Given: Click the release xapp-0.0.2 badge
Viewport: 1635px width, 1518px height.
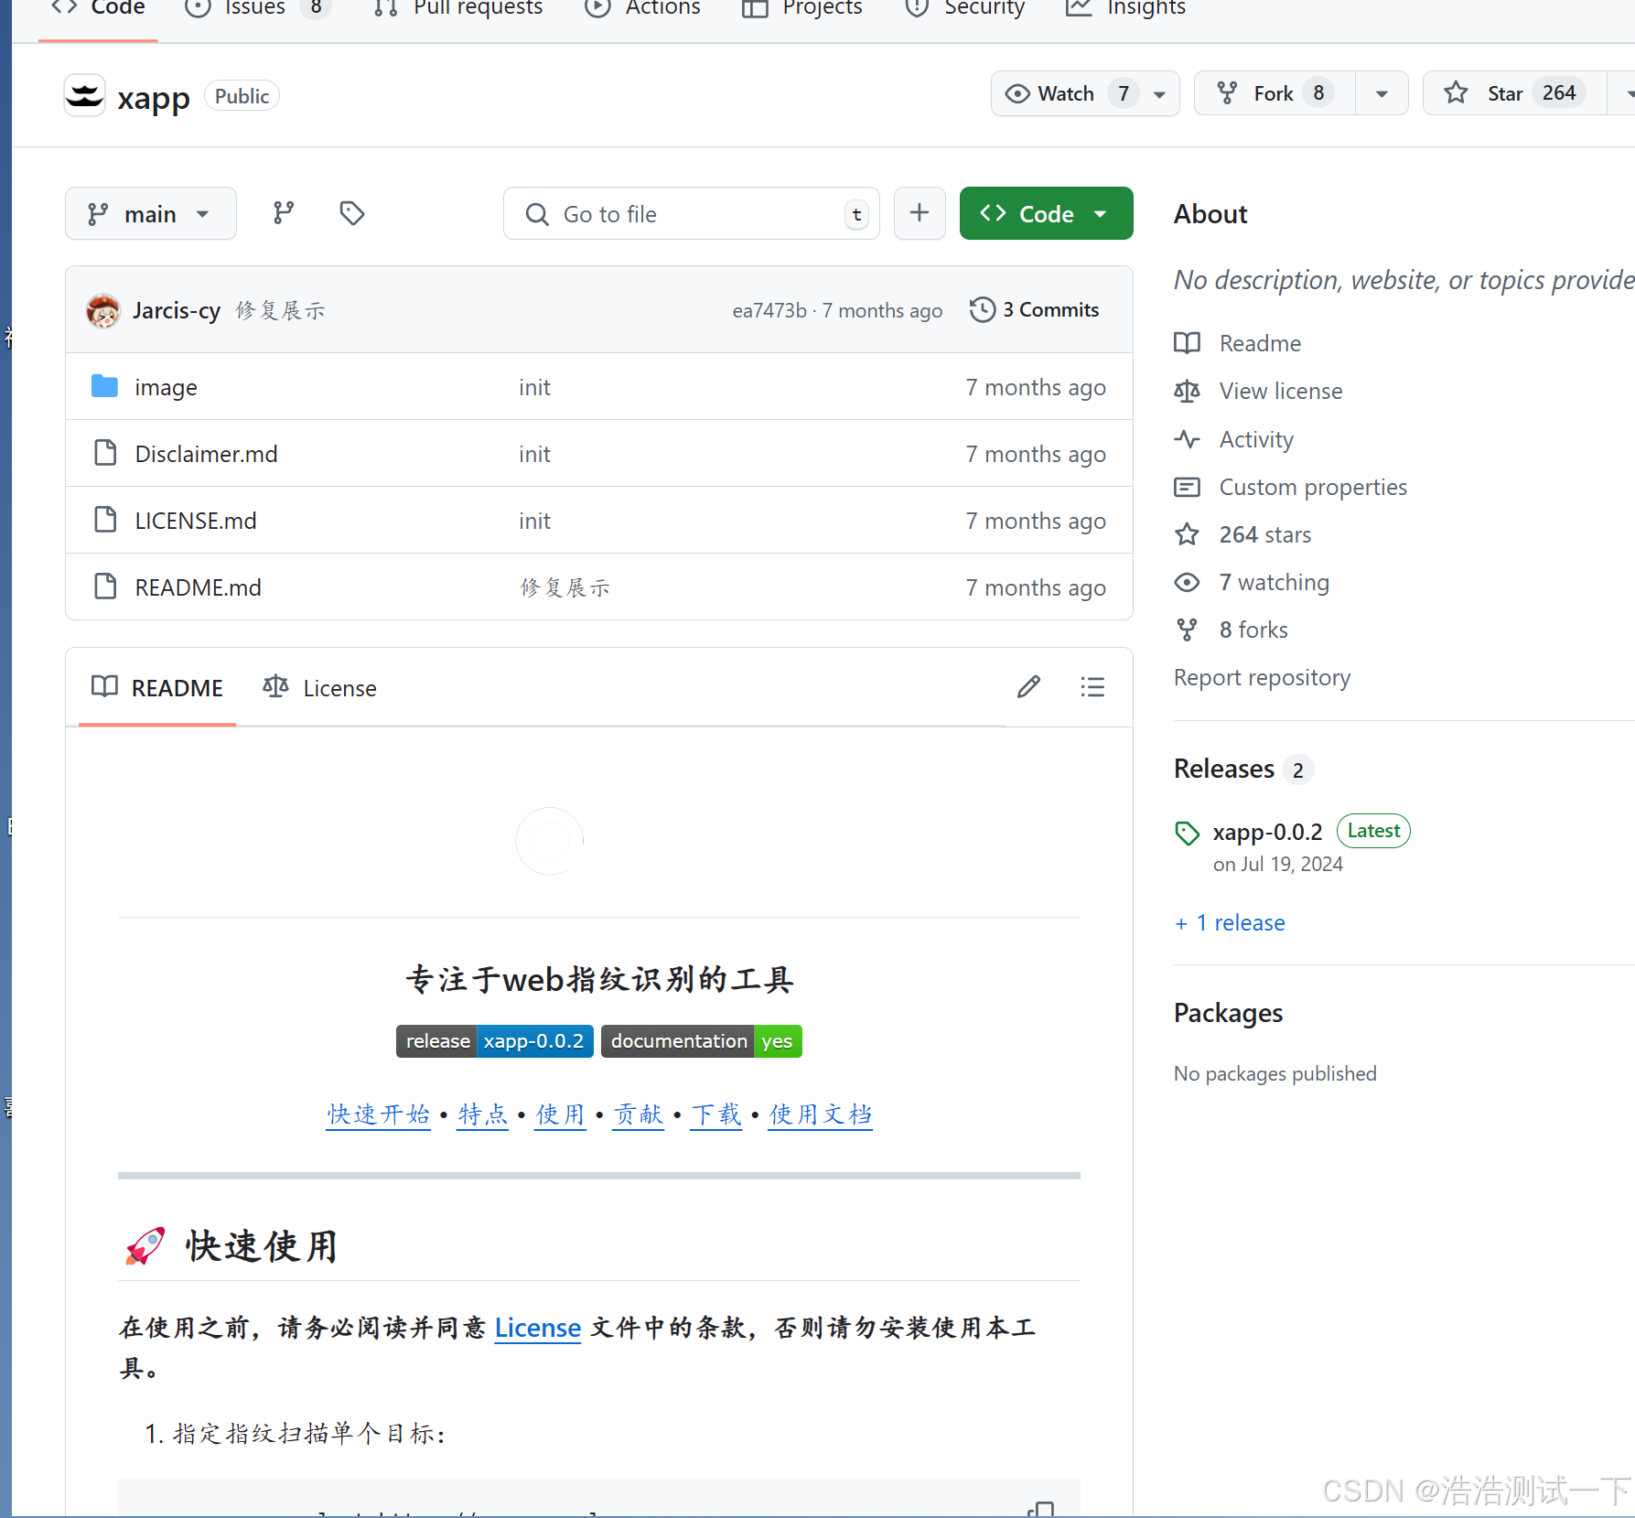Looking at the screenshot, I should coord(495,1041).
